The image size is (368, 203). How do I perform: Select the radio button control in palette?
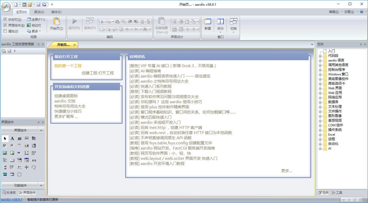[x=12, y=146]
